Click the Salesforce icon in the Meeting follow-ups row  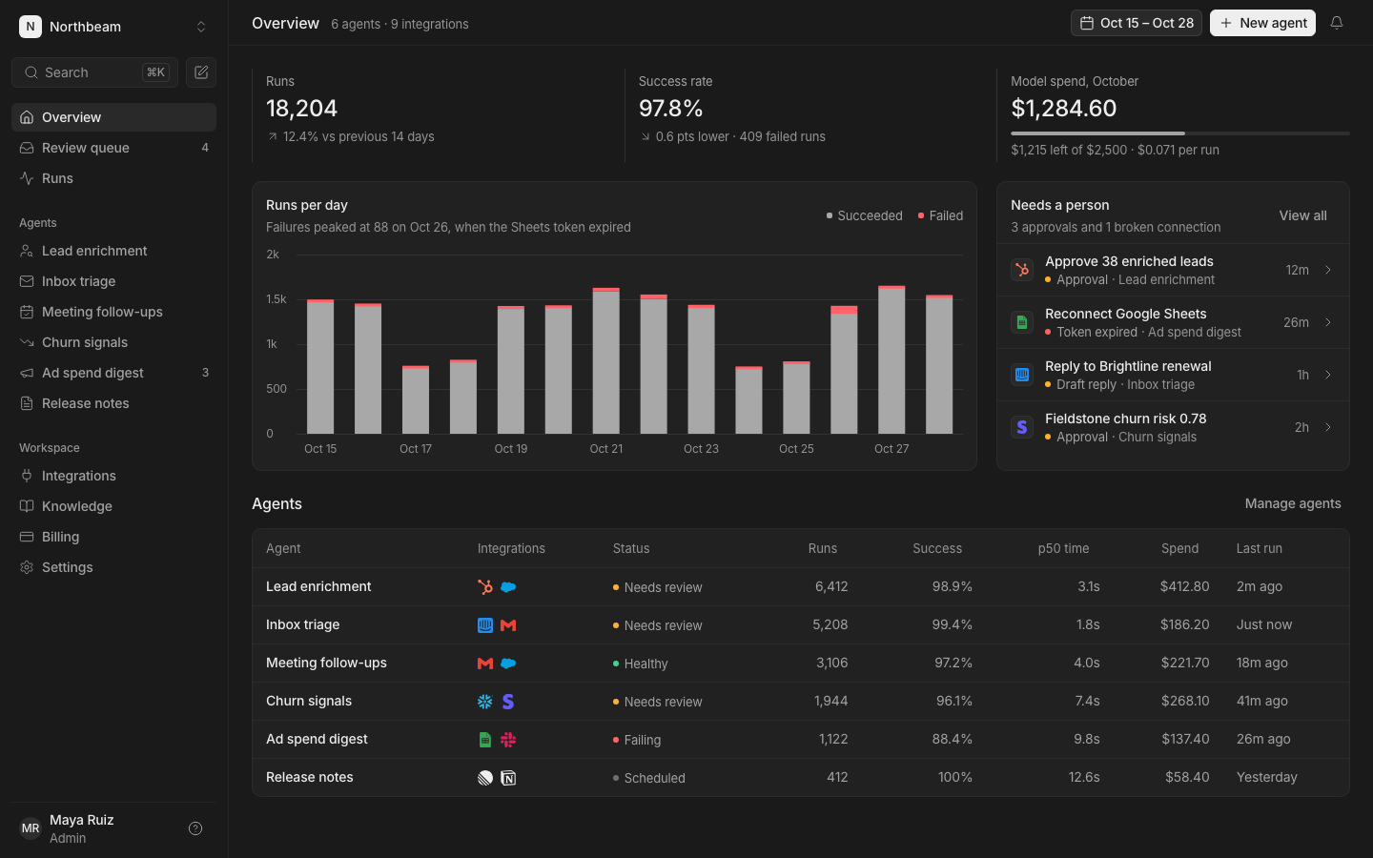508,664
